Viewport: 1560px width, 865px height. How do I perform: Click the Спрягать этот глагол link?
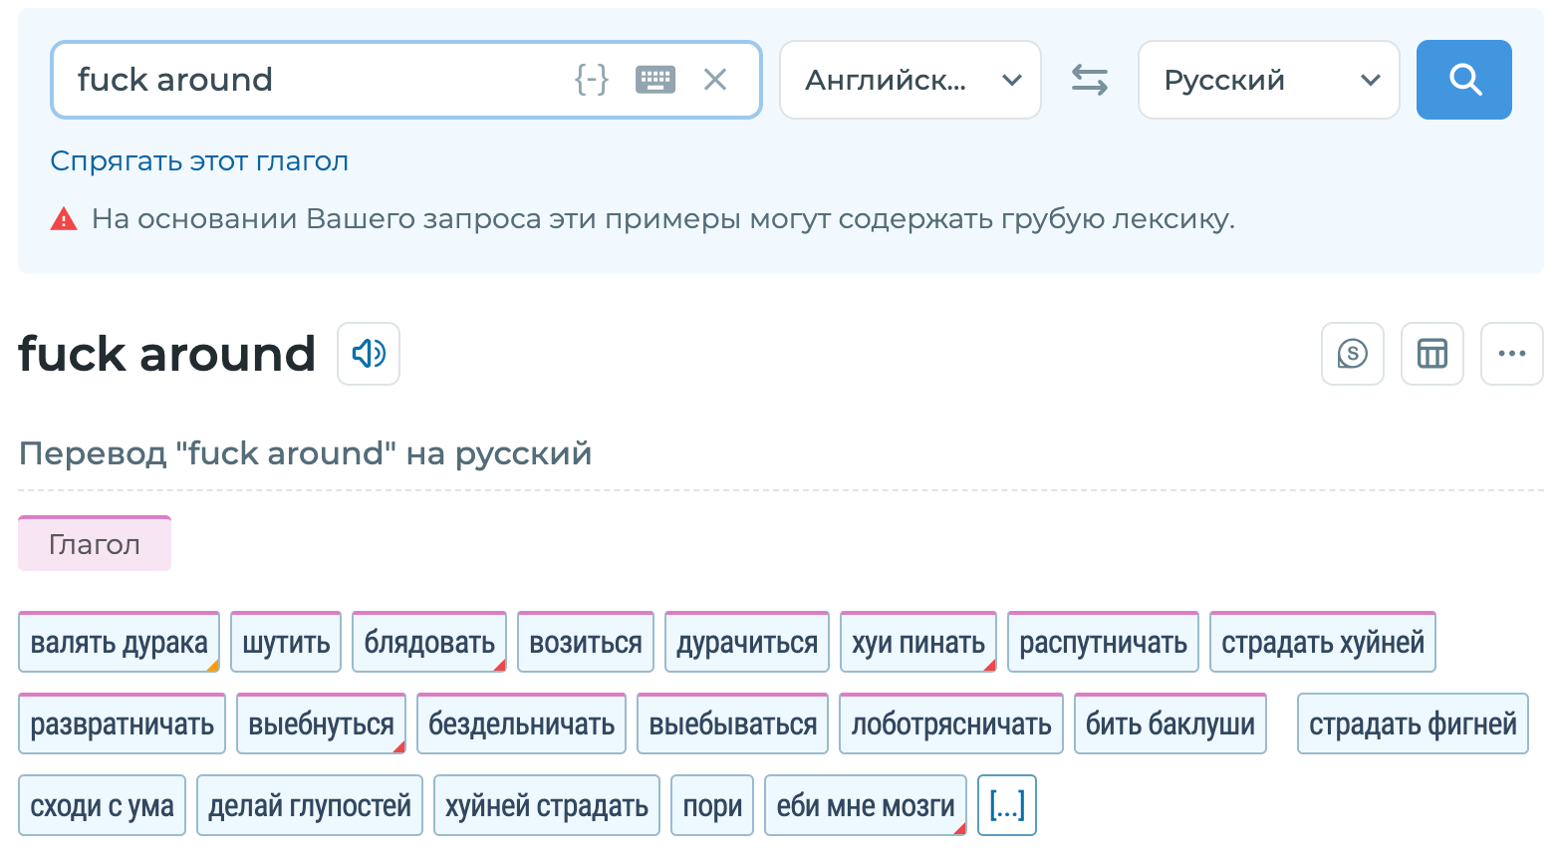pyautogui.click(x=199, y=161)
